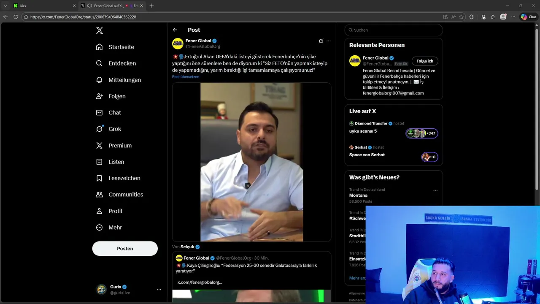Open a new browser tab

pos(151,6)
